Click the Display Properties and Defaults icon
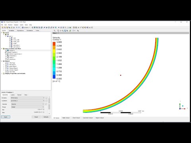The width and height of the screenshot is (191, 143). [4, 73]
